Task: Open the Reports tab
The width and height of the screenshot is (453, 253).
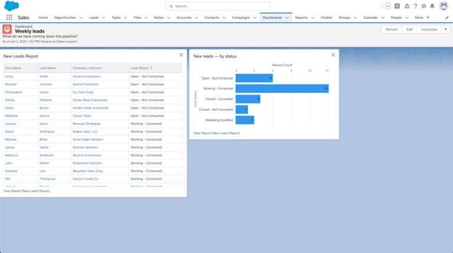Action: pyautogui.click(x=301, y=18)
